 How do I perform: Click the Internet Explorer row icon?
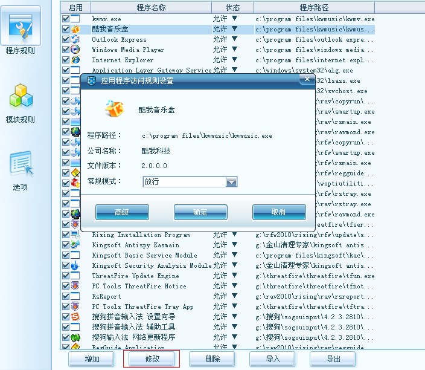click(75, 60)
